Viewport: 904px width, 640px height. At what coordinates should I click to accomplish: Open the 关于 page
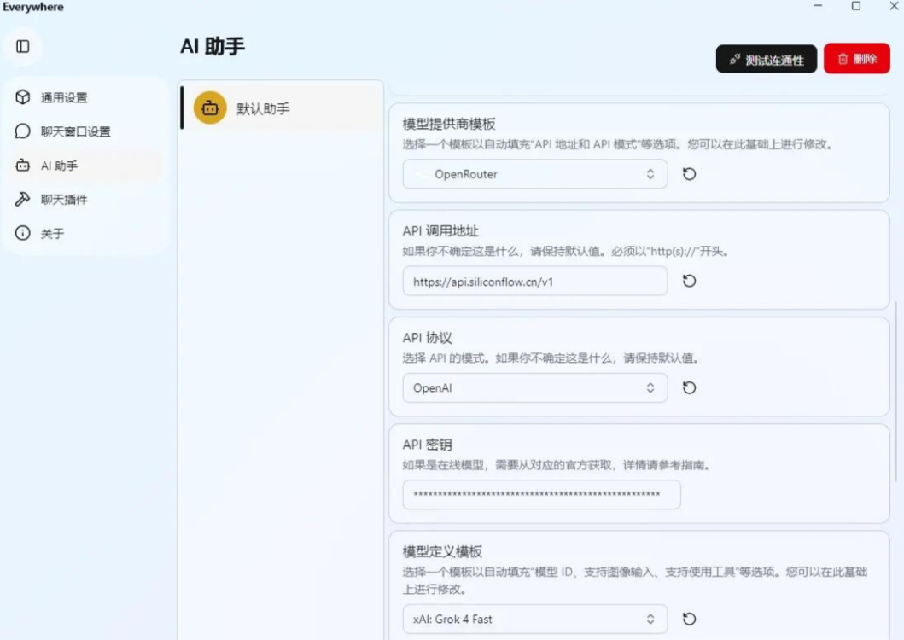[x=52, y=233]
